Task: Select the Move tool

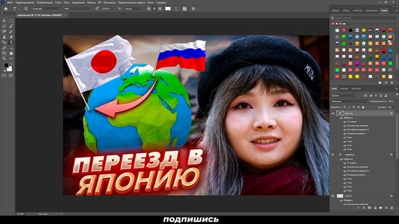Action: coord(4,21)
